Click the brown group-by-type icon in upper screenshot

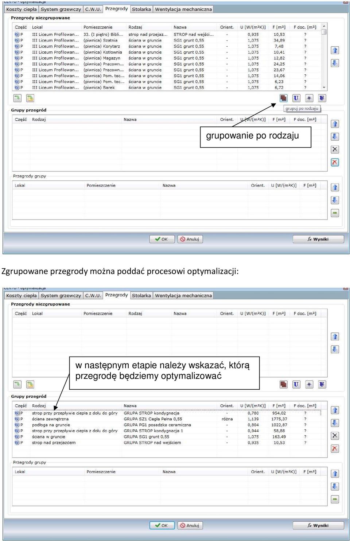283,98
